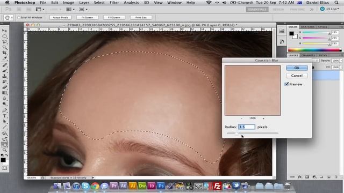
Task: Toggle the Preview checkbox in Gaussian Blur
Action: click(x=286, y=84)
